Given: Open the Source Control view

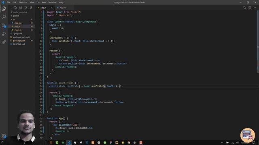Looking at the screenshot, I should click(x=4, y=25).
